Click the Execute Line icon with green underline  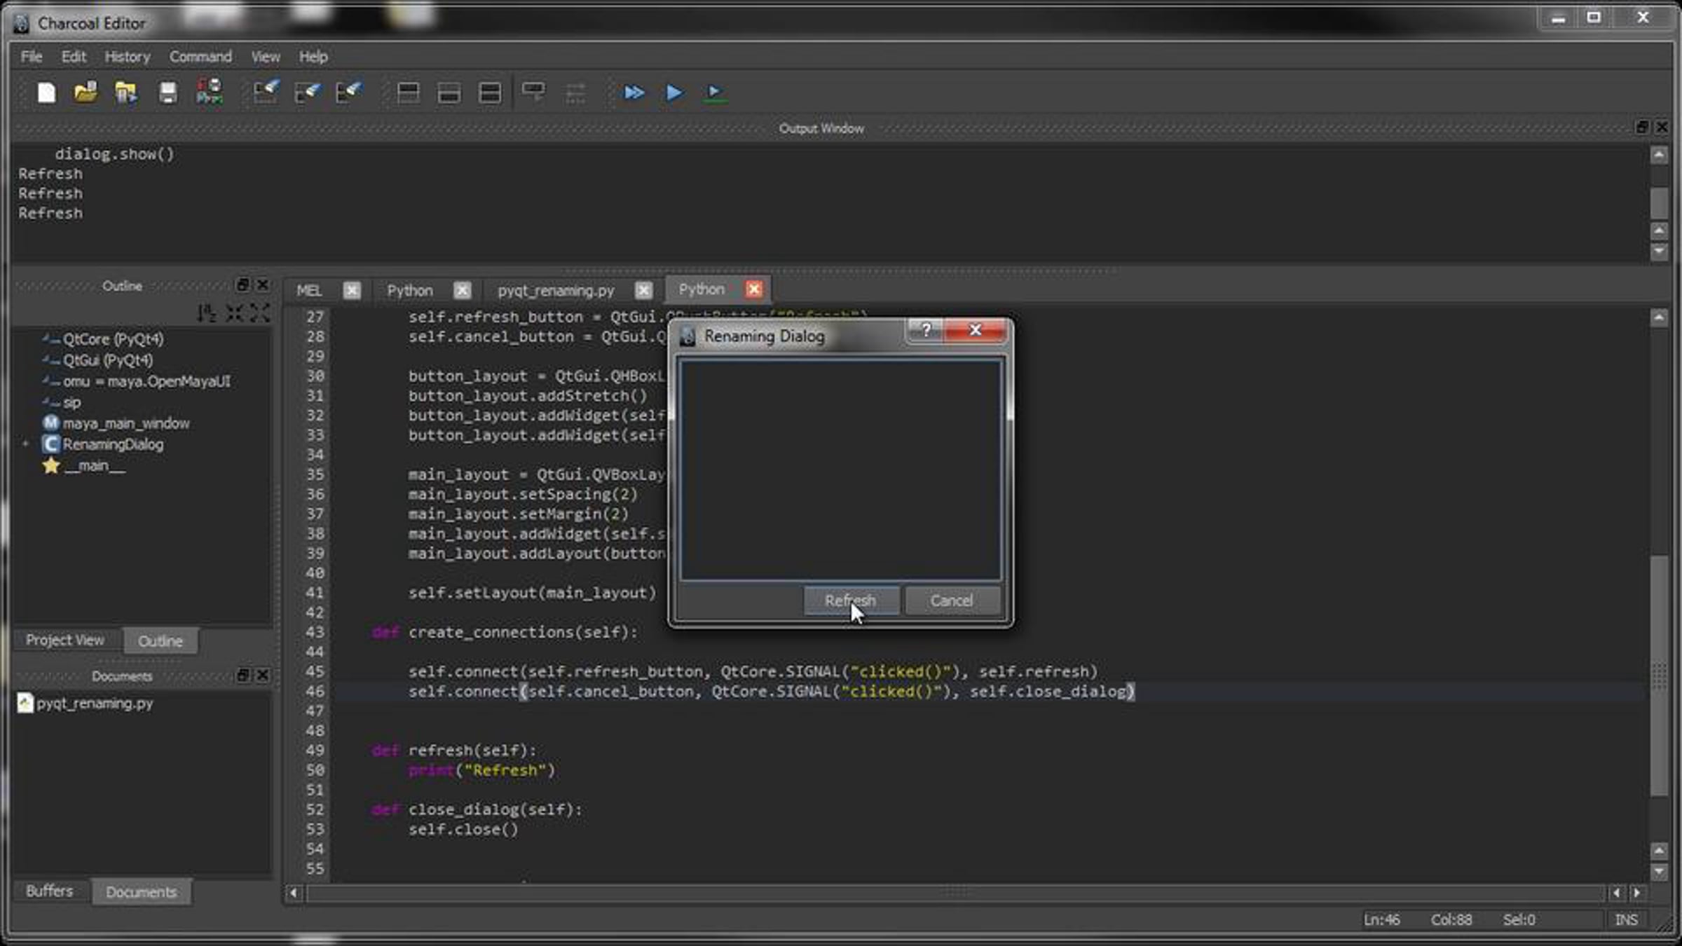714,93
